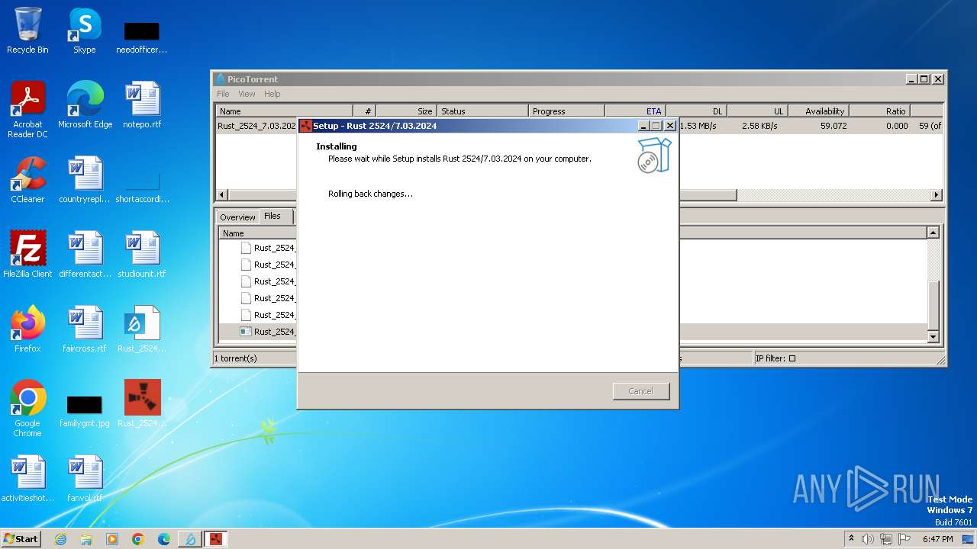Open the Rust_2524 torrent file icon
Screen dimensions: 977x549
click(x=142, y=329)
